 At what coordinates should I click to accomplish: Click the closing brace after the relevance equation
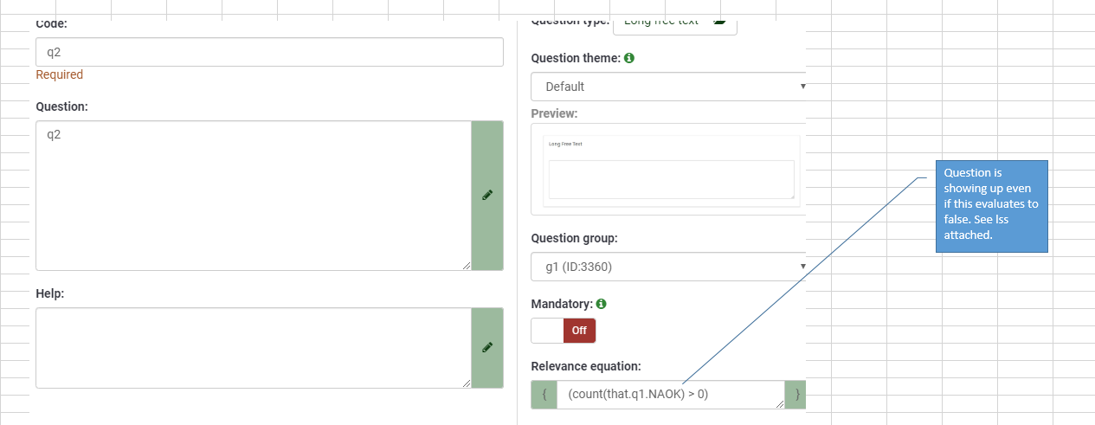(797, 395)
